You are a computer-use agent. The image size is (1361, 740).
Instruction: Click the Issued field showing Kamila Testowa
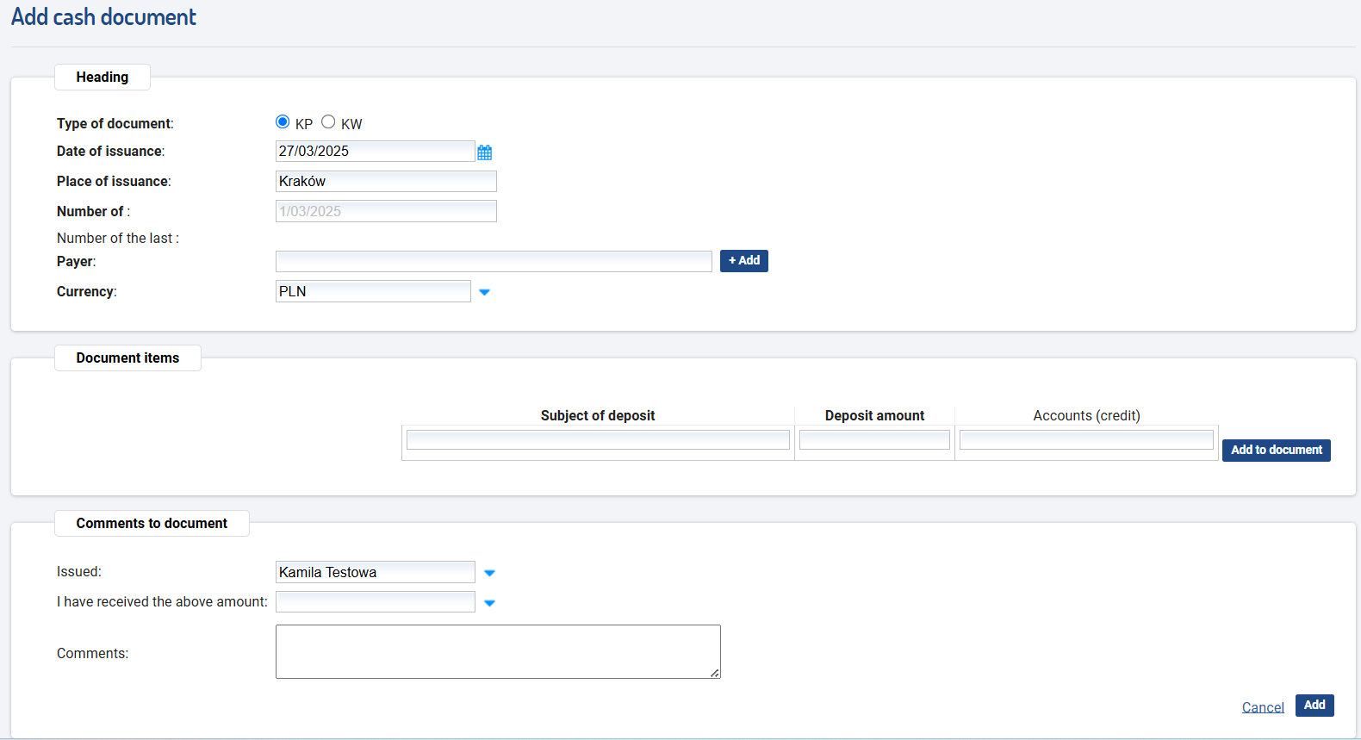(x=375, y=573)
